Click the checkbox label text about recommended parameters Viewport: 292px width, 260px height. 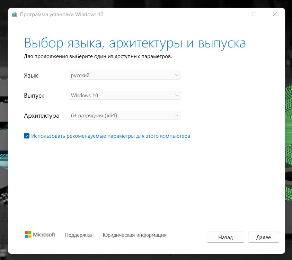tap(110, 136)
